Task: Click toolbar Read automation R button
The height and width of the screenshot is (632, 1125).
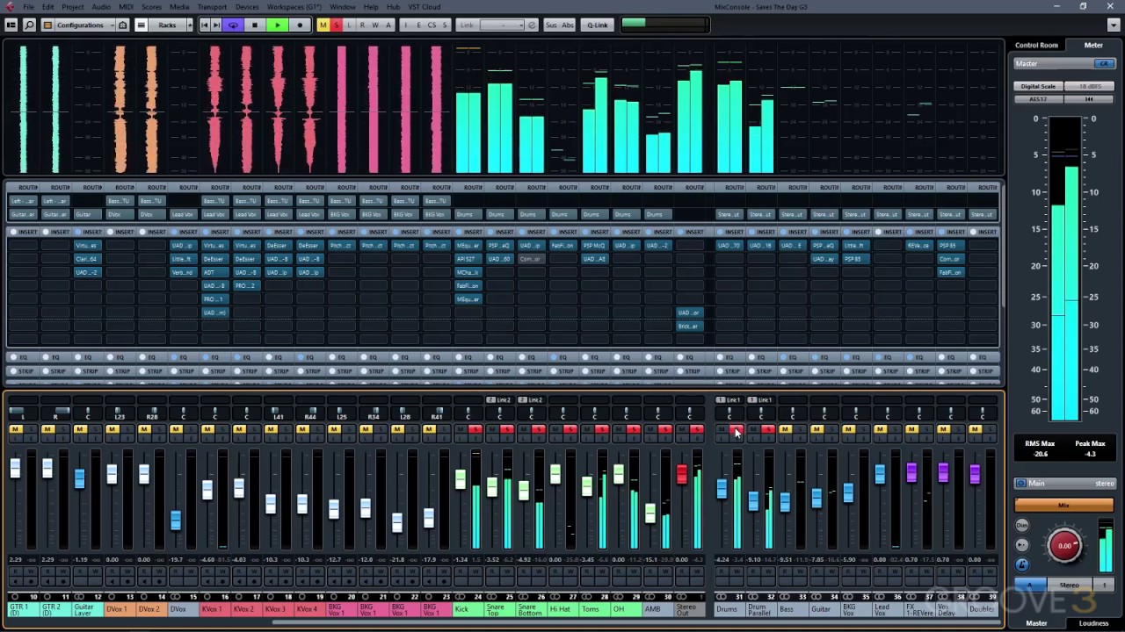Action: coord(362,25)
